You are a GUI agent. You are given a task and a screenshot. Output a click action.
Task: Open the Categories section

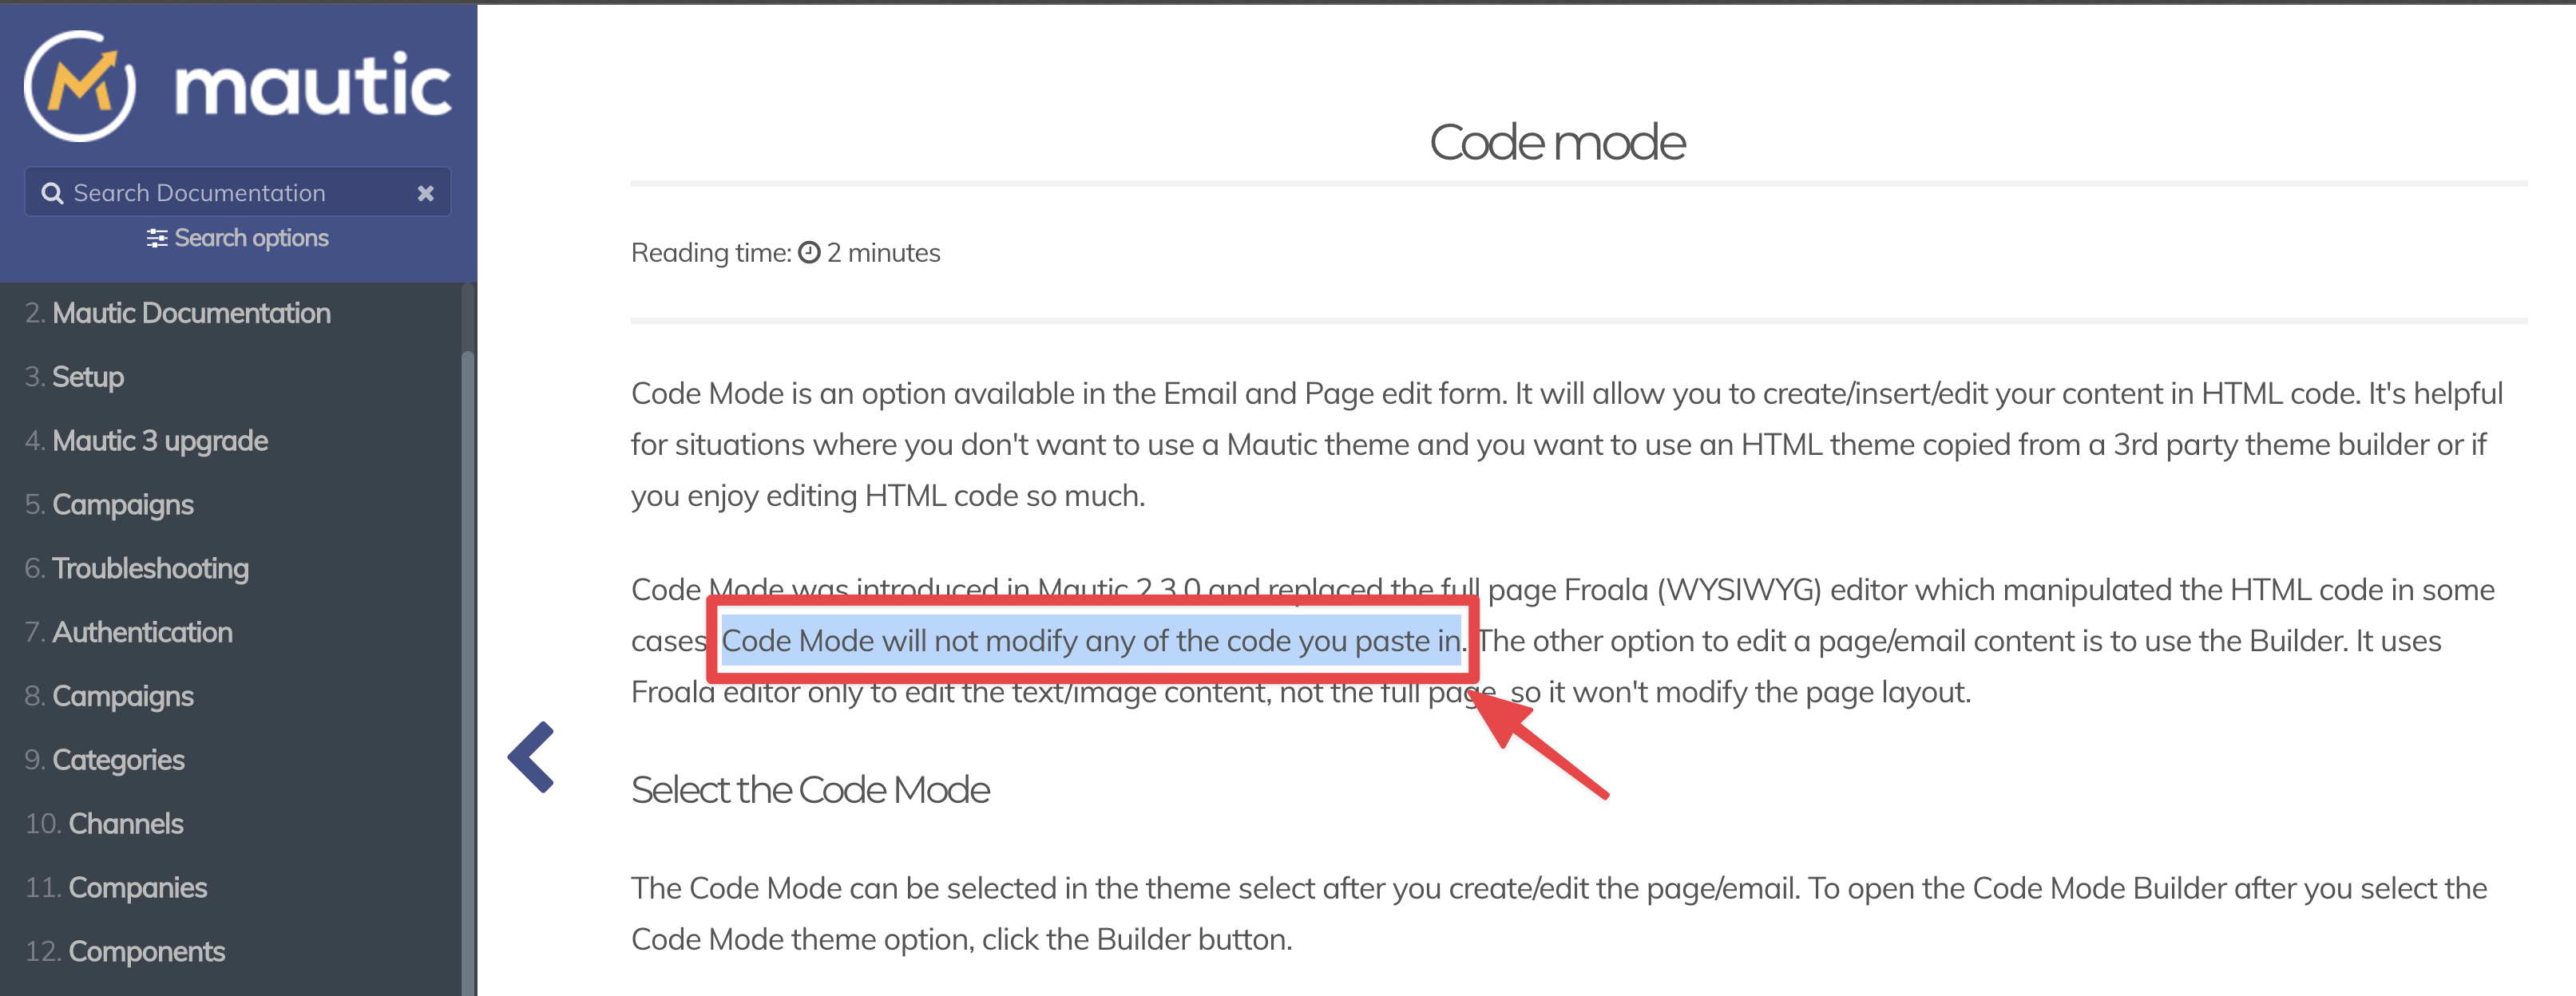[119, 759]
